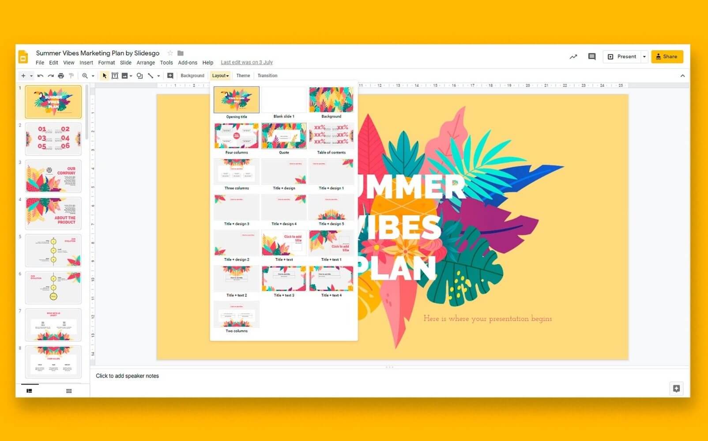Click the Zoom tool icon

[x=85, y=75]
